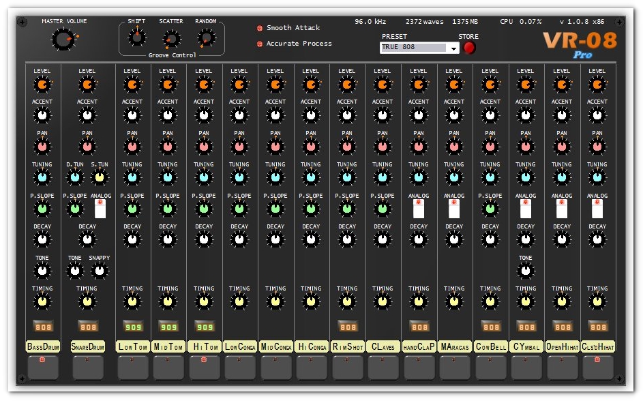This screenshot has height=401, width=643.
Task: Turn the Random groove knob
Action: (205, 39)
